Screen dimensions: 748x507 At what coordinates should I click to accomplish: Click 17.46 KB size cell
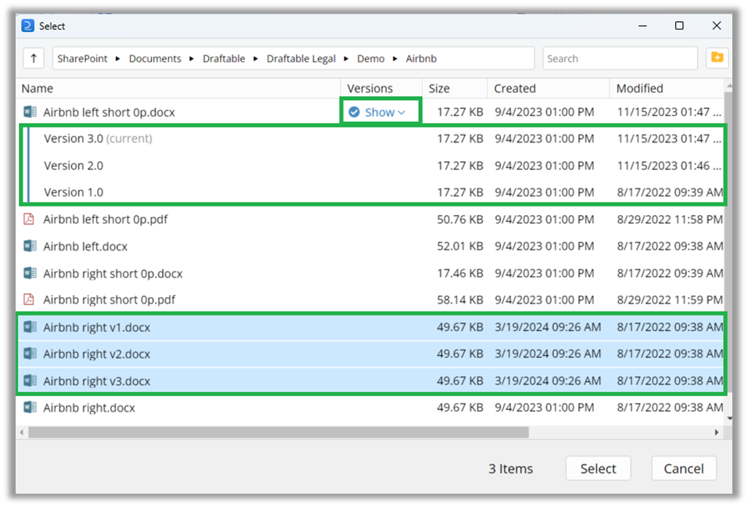[x=460, y=273]
